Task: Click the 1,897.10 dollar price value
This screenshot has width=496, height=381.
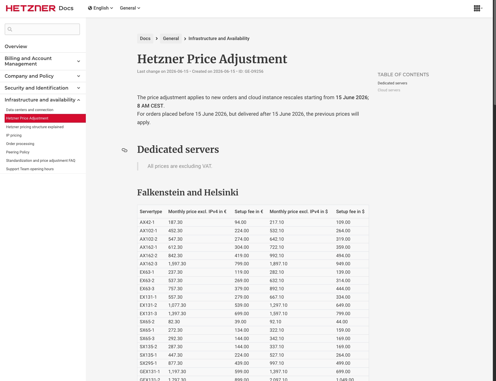Action: point(279,264)
